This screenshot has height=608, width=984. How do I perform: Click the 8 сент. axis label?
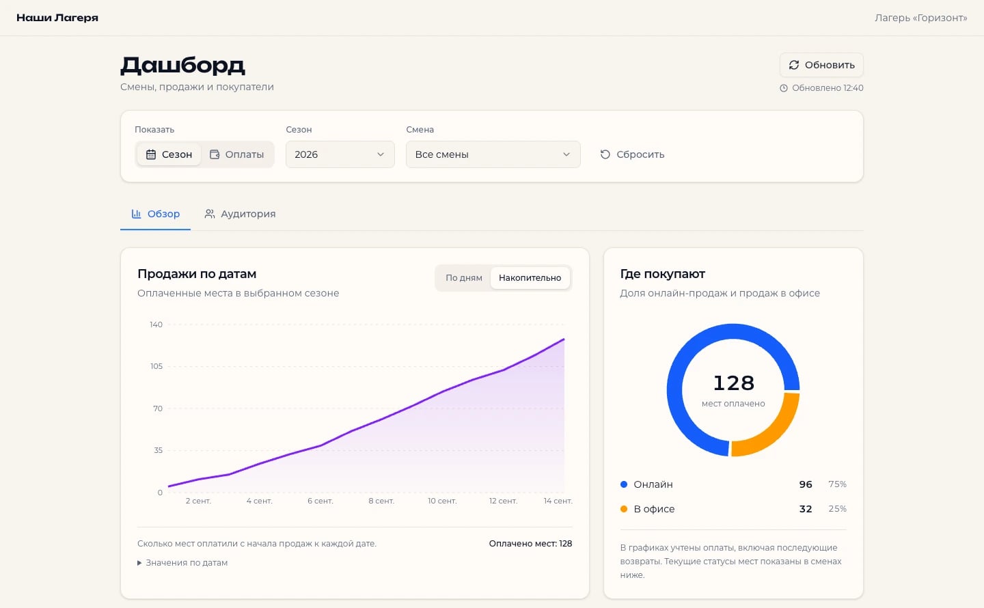381,501
